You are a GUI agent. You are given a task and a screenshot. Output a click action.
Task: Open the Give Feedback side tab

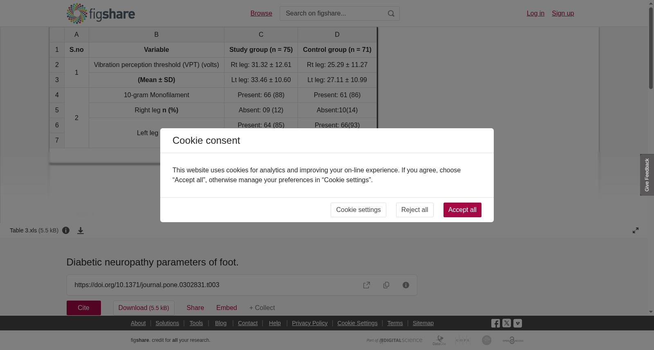(647, 175)
